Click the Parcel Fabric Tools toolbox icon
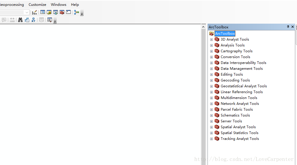Viewport: 297px width, 165px height. [x=217, y=110]
